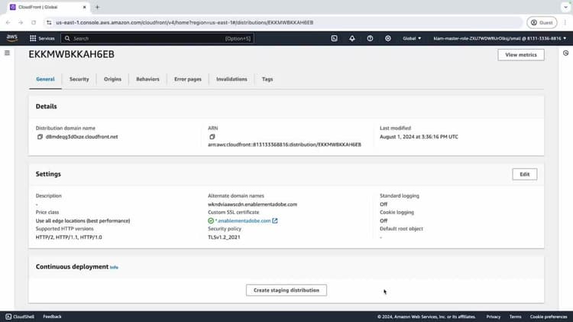
Task: Copy the distribution domain name
Action: point(40,137)
